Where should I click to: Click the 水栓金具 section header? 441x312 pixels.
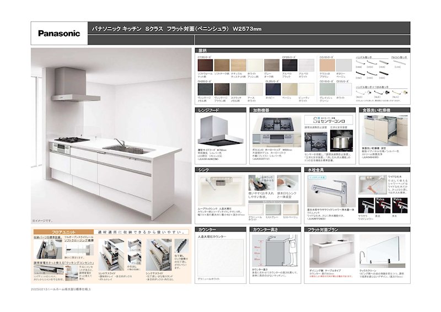pyautogui.click(x=316, y=170)
